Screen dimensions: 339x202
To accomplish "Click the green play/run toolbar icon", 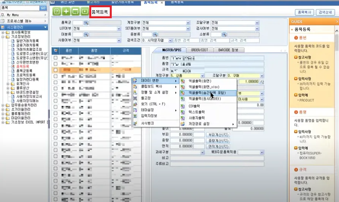I will (x=85, y=11).
